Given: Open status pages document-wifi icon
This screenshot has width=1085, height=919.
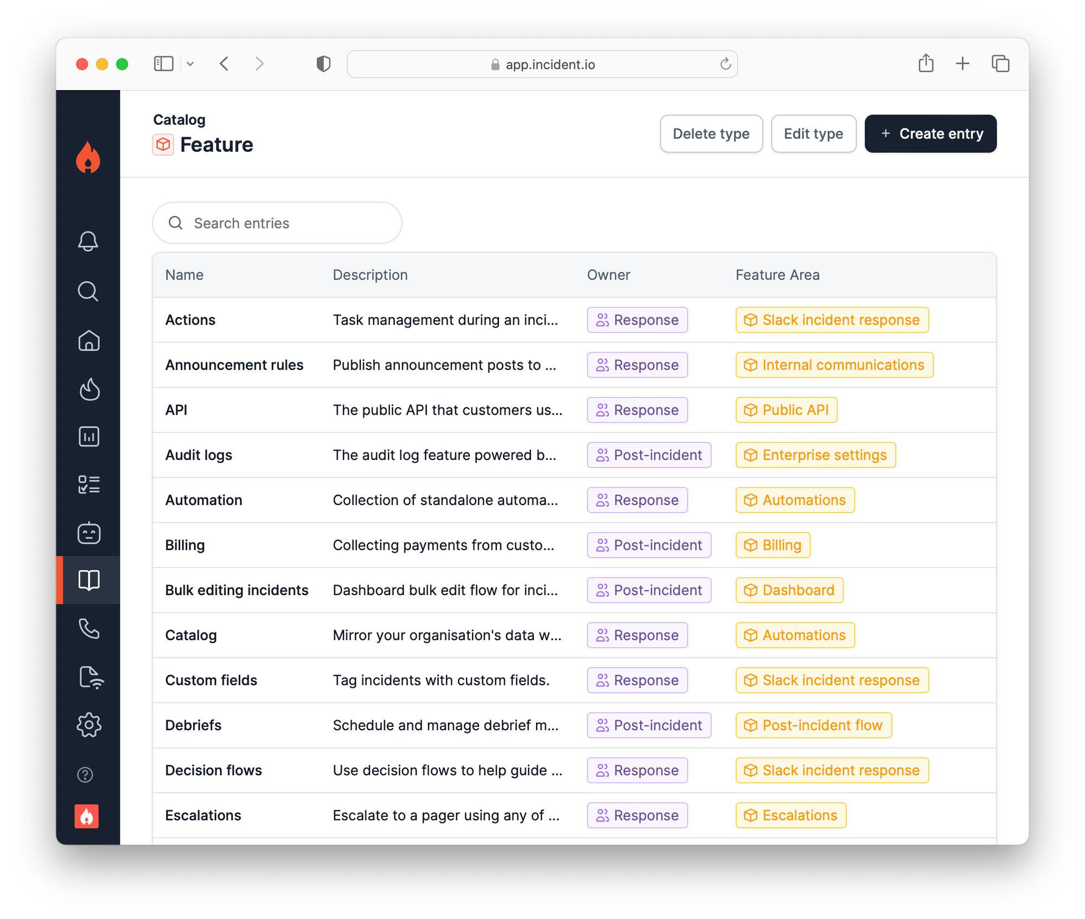Looking at the screenshot, I should point(91,677).
